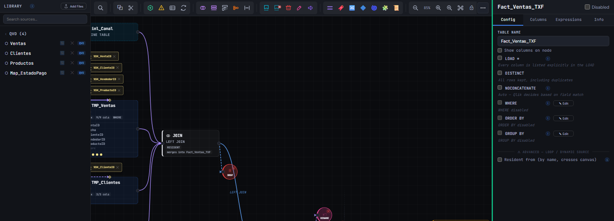The image size is (614, 221).
Task: Click Edit button for GROUP BY
Action: 563,133
